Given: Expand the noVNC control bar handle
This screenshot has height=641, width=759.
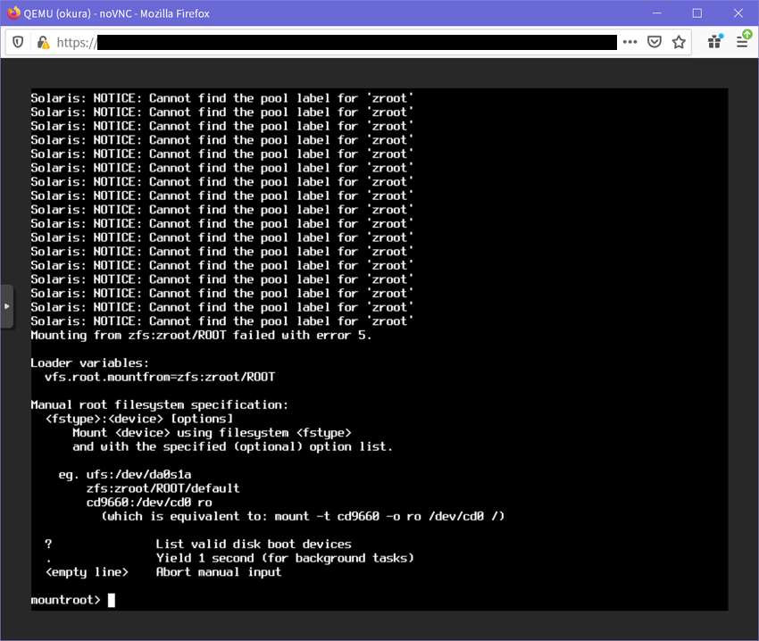Looking at the screenshot, I should point(6,306).
